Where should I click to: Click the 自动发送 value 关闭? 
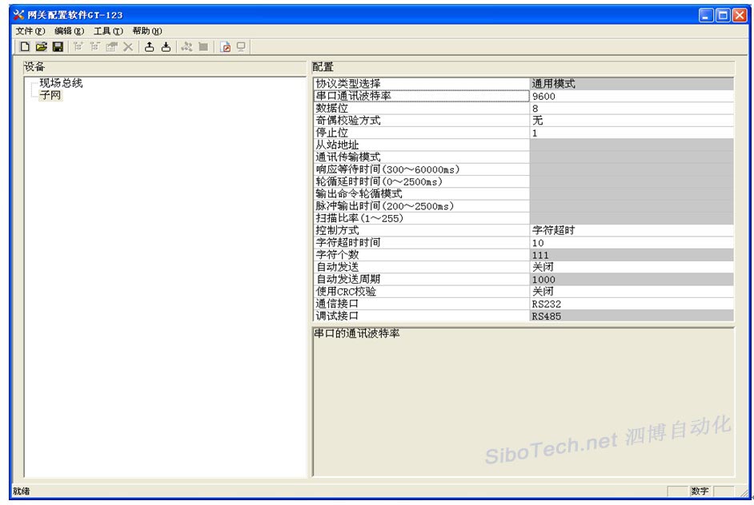tap(631, 267)
